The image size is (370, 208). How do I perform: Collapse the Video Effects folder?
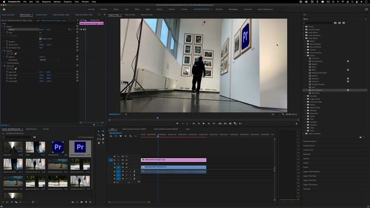click(304, 38)
